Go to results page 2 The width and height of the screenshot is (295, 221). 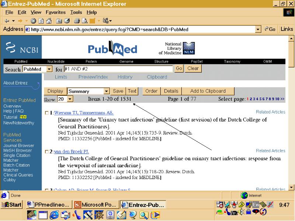pyautogui.click(x=251, y=99)
